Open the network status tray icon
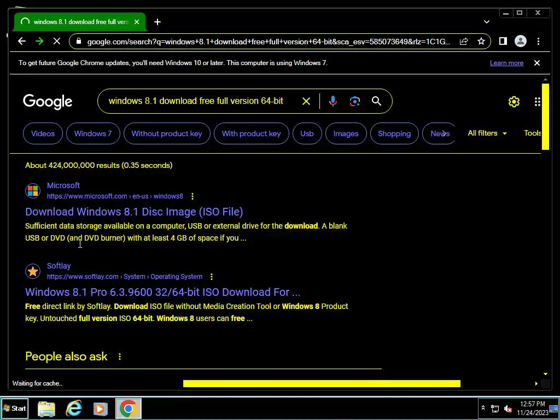This screenshot has width=560, height=420. pos(495,409)
